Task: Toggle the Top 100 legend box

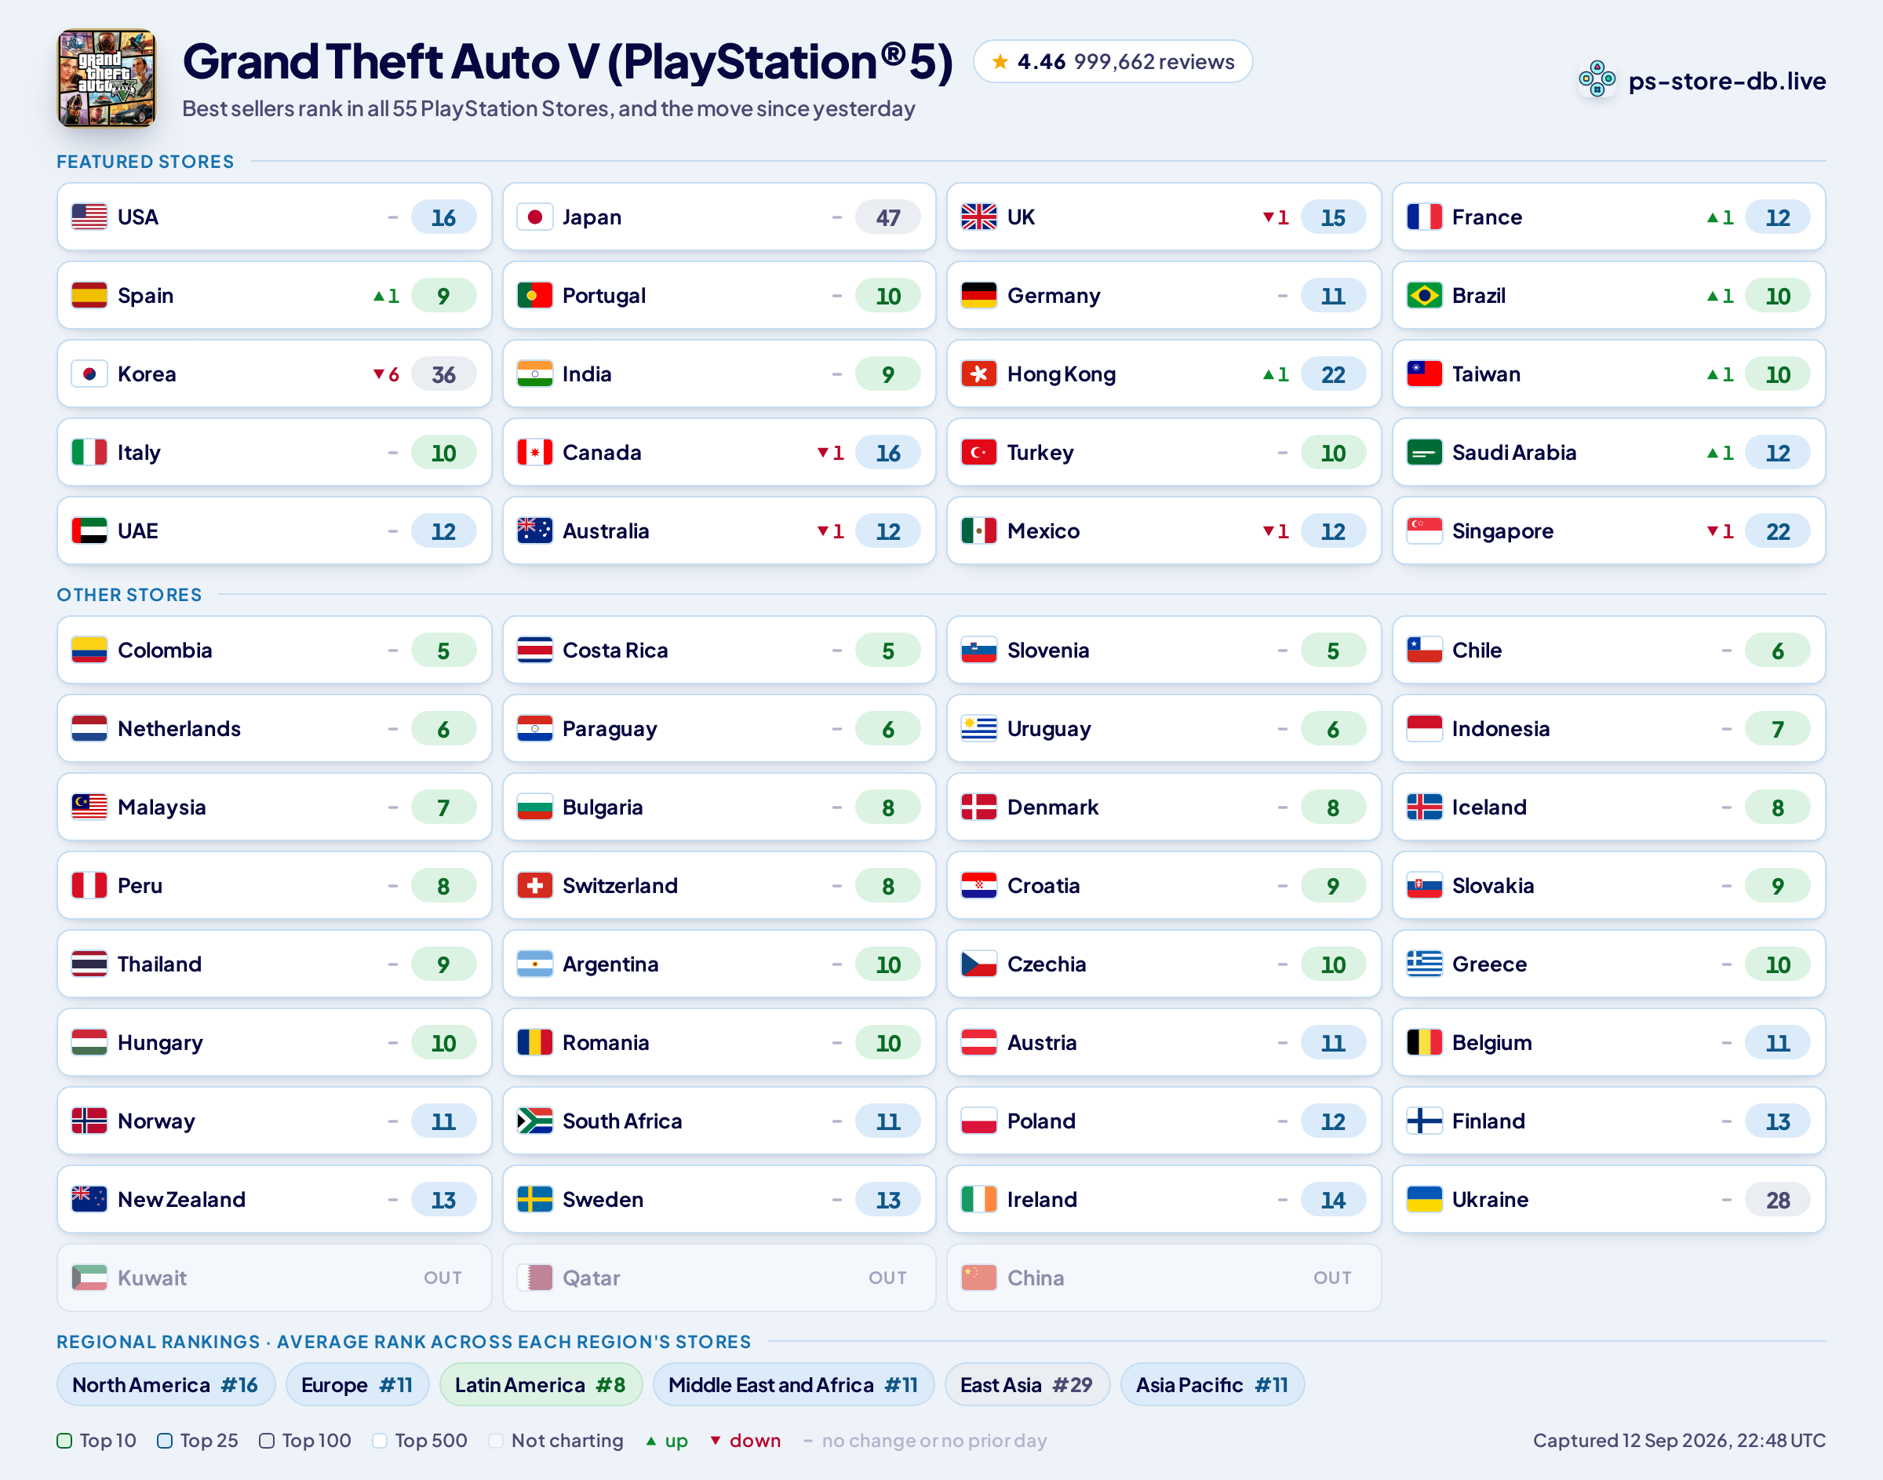Action: (x=267, y=1440)
